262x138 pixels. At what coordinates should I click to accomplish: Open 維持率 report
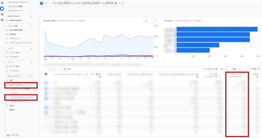(12, 110)
